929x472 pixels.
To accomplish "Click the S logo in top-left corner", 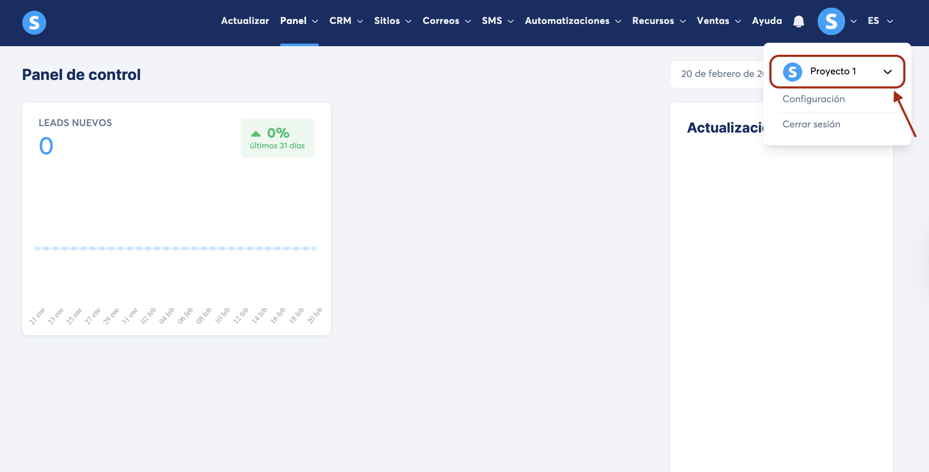I will (x=34, y=22).
